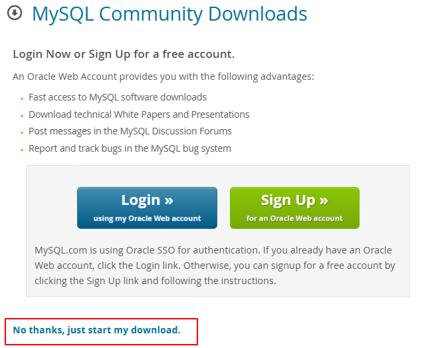Click the orange bullet beside 'Post messages'
The height and width of the screenshot is (348, 432).
tap(23, 132)
